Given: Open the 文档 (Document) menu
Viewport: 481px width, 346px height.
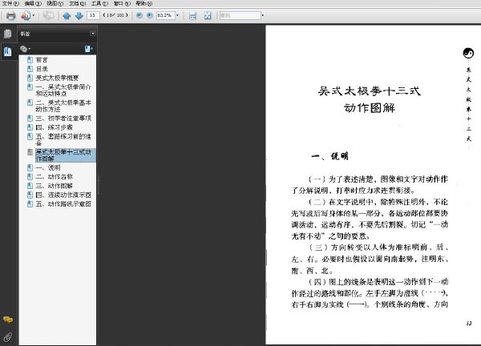Looking at the screenshot, I should [x=77, y=3].
